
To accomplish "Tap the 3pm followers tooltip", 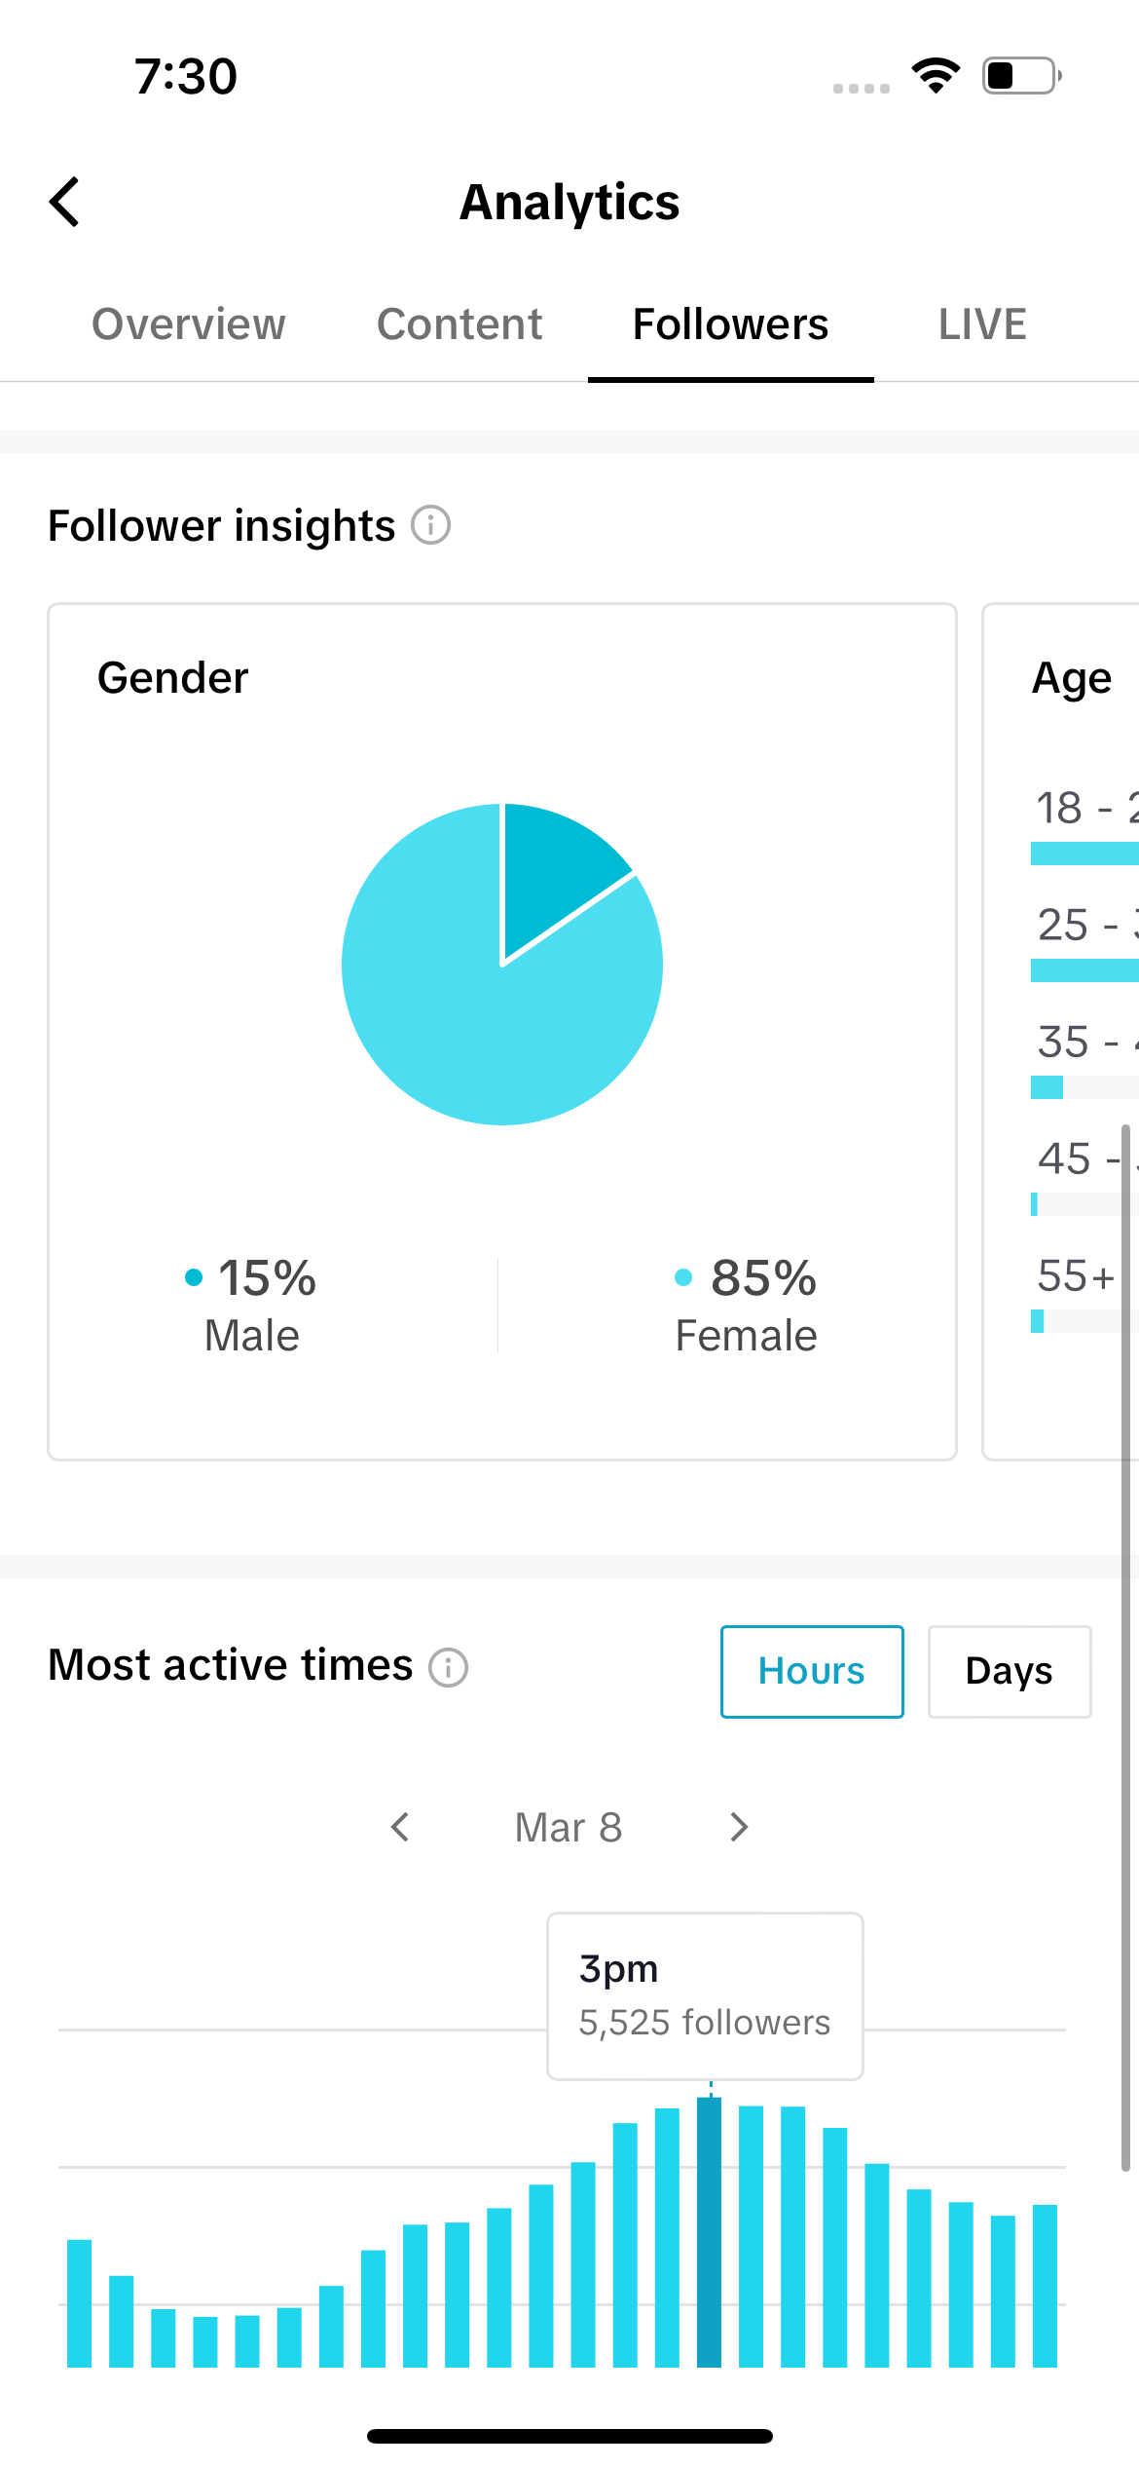I will point(705,1995).
